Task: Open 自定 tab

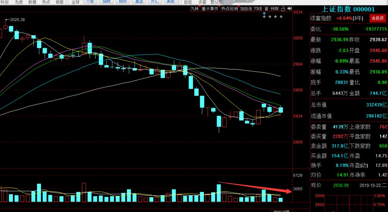Action: pyautogui.click(x=188, y=2)
